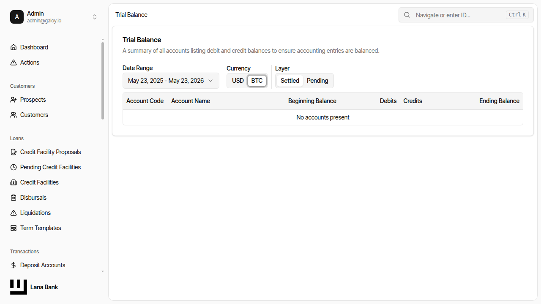Screen dimensions: 541x304
Task: Click the Dashboard home icon
Action: [14, 47]
